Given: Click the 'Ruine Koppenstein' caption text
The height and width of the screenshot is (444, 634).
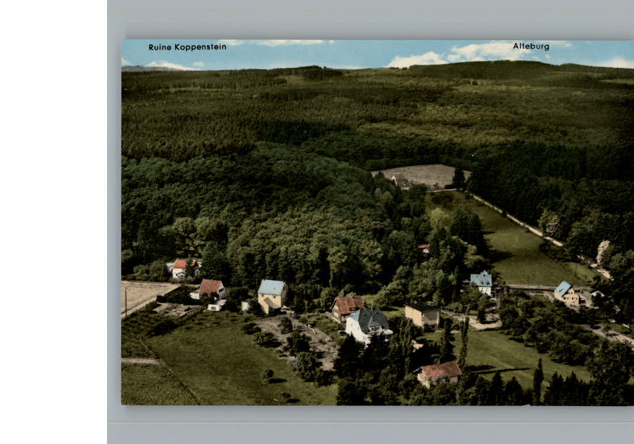Looking at the screenshot, I should tap(187, 47).
